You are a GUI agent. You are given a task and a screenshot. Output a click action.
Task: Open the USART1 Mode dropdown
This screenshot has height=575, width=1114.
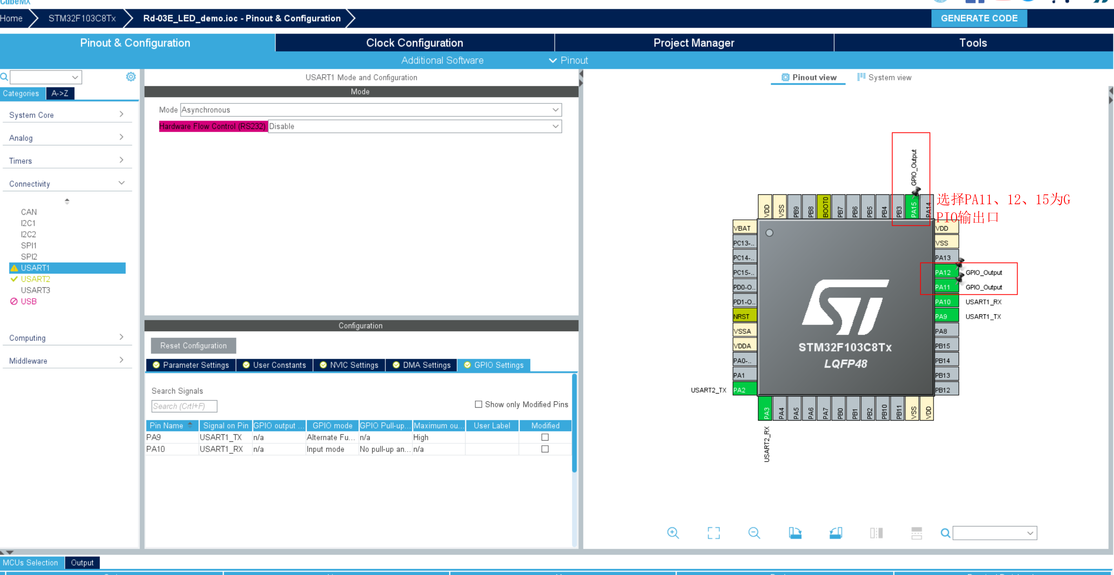(x=371, y=110)
